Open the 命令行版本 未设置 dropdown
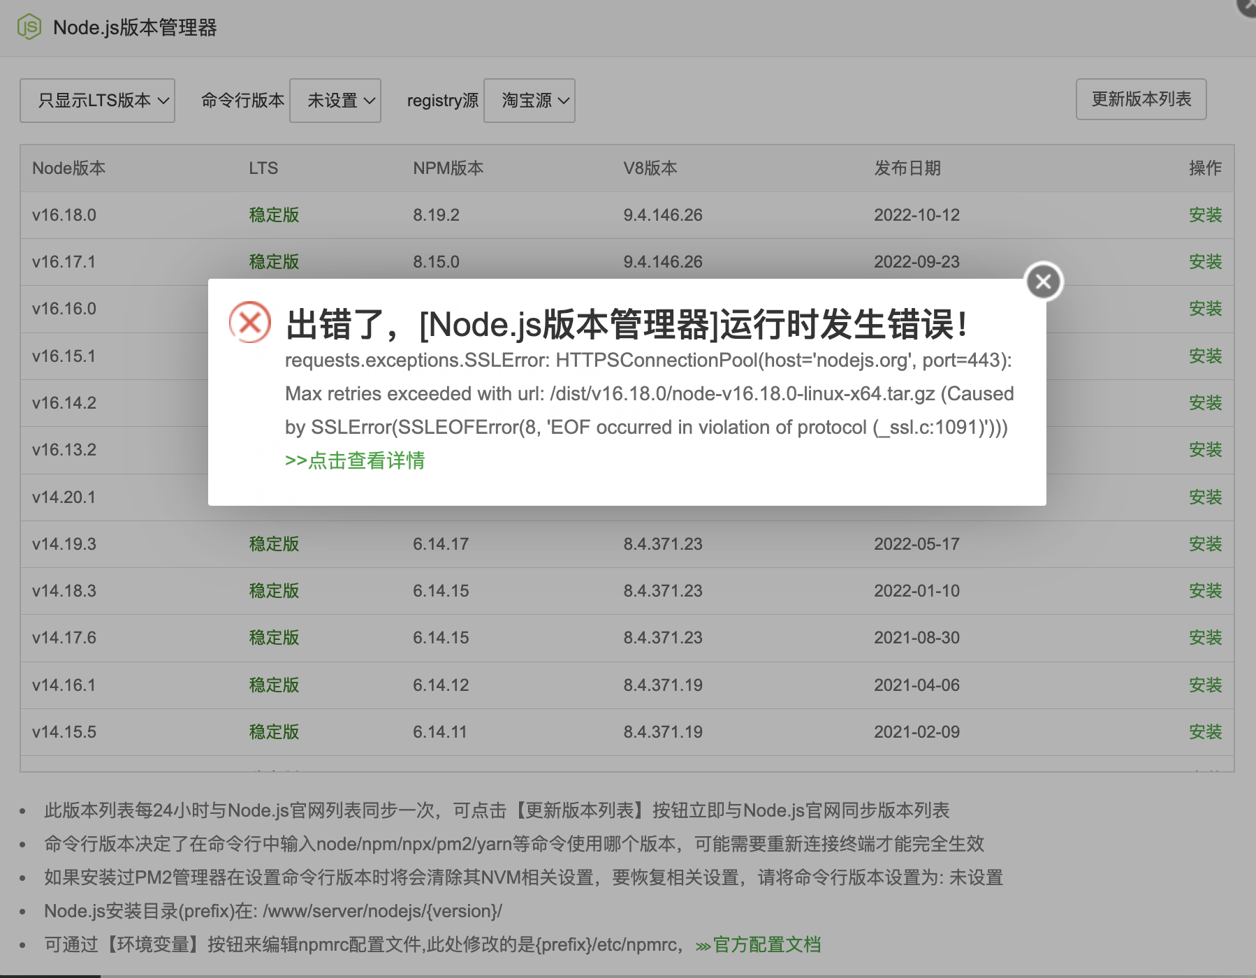This screenshot has width=1256, height=978. point(335,101)
